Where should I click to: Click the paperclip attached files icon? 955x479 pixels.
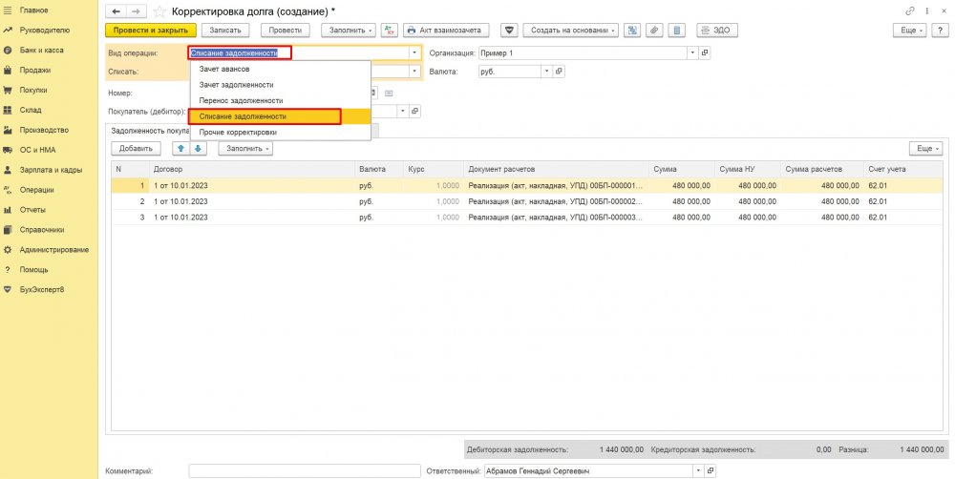click(654, 31)
